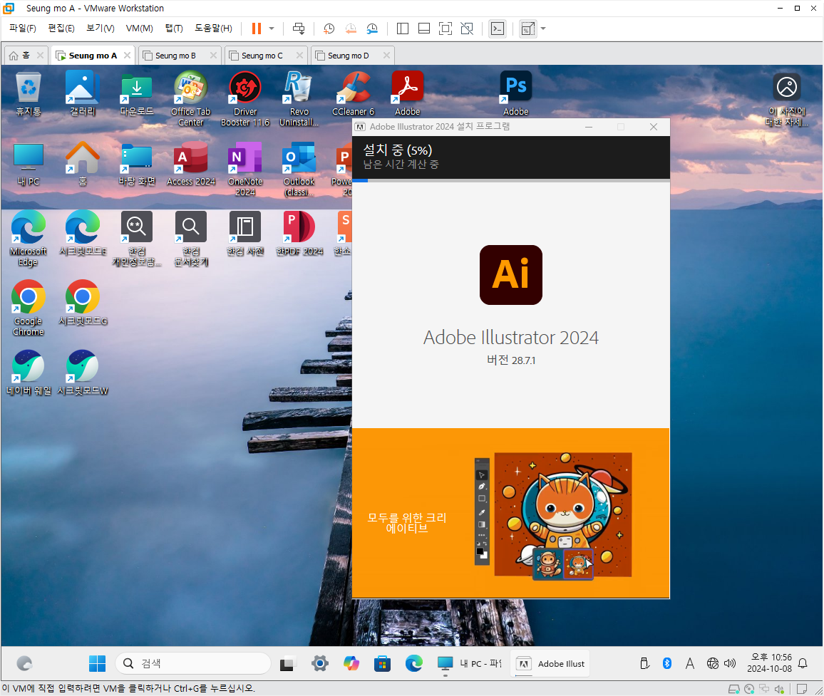Open the Gallery (갤러리) desktop shortcut
824x696 pixels.
(x=83, y=93)
